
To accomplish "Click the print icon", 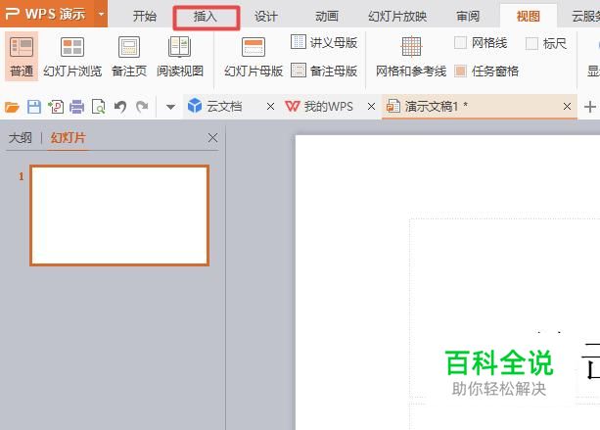I will 77,107.
